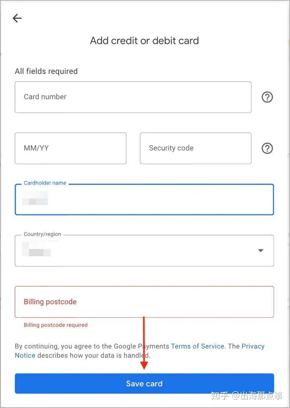Focus the Cardholder name text box

click(144, 200)
